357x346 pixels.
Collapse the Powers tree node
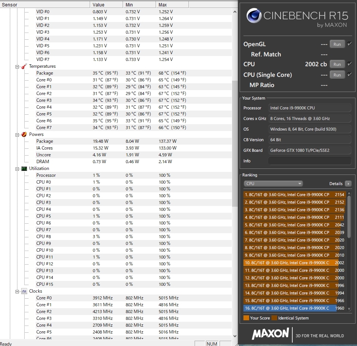tap(17, 135)
